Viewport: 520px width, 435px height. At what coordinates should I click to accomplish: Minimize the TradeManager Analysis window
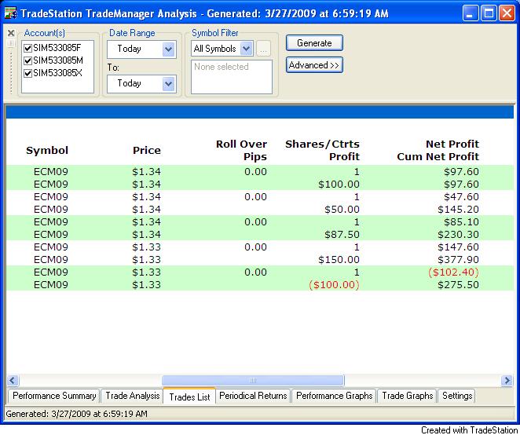[470, 13]
